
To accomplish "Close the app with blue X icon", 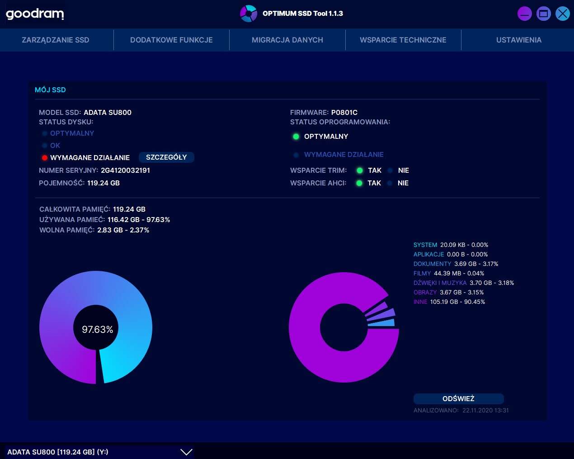I will 562,14.
